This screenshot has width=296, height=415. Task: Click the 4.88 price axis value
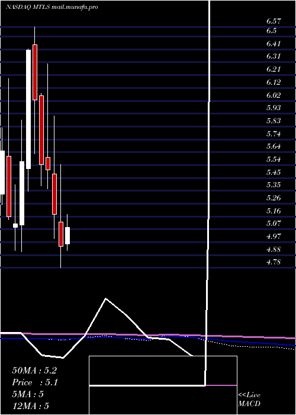274,250
